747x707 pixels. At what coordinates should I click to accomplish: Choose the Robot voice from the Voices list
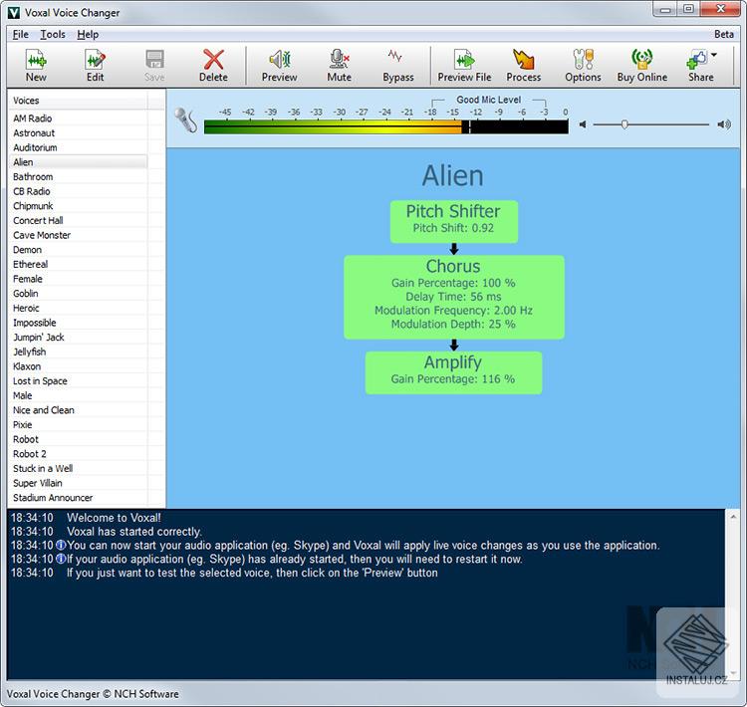tap(26, 439)
